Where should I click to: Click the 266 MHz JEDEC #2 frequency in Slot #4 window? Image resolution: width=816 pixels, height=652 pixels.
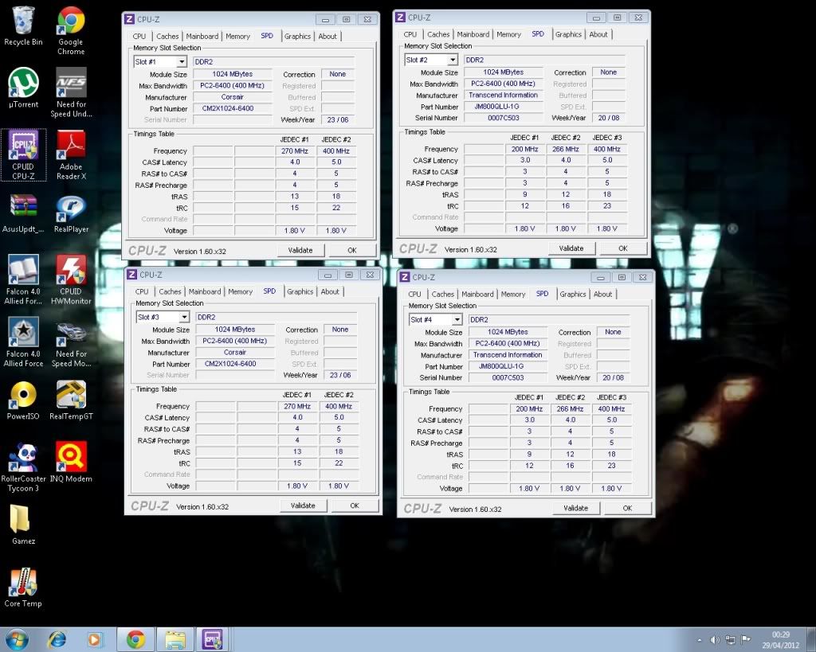pyautogui.click(x=570, y=408)
